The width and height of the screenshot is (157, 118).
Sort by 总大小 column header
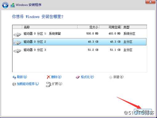88,27
